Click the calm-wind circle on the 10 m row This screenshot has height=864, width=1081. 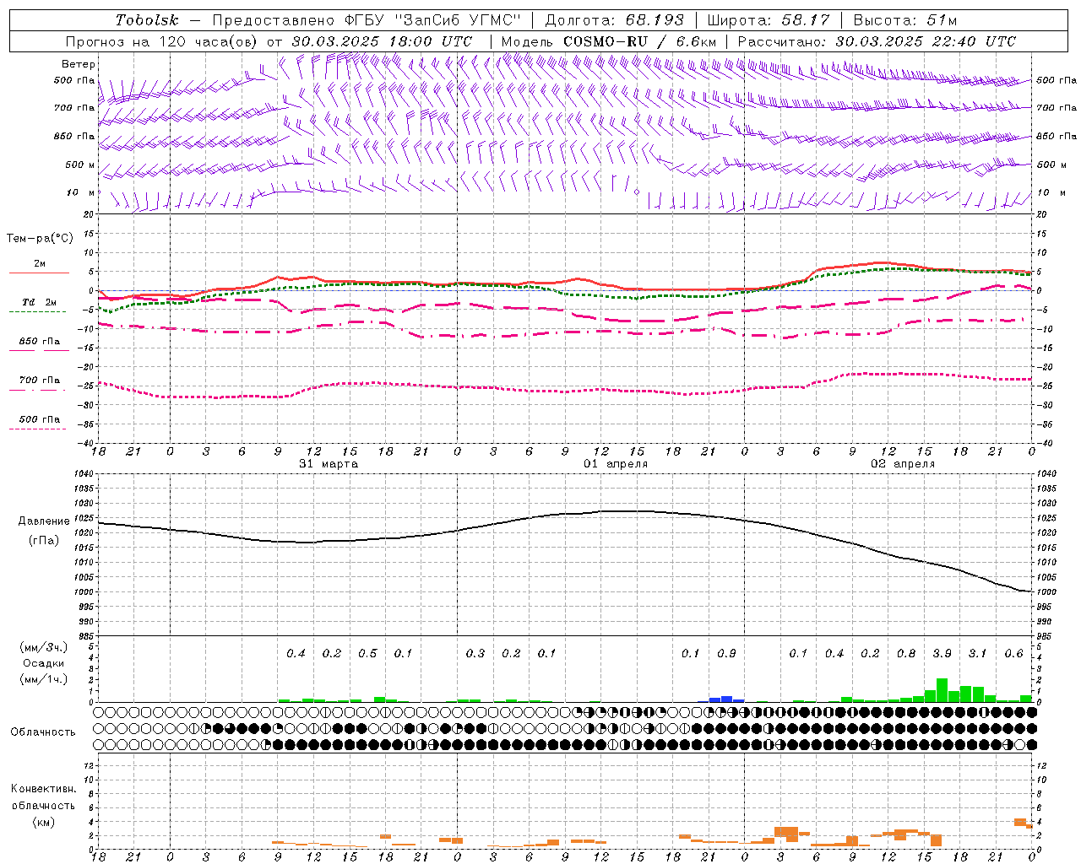click(637, 192)
